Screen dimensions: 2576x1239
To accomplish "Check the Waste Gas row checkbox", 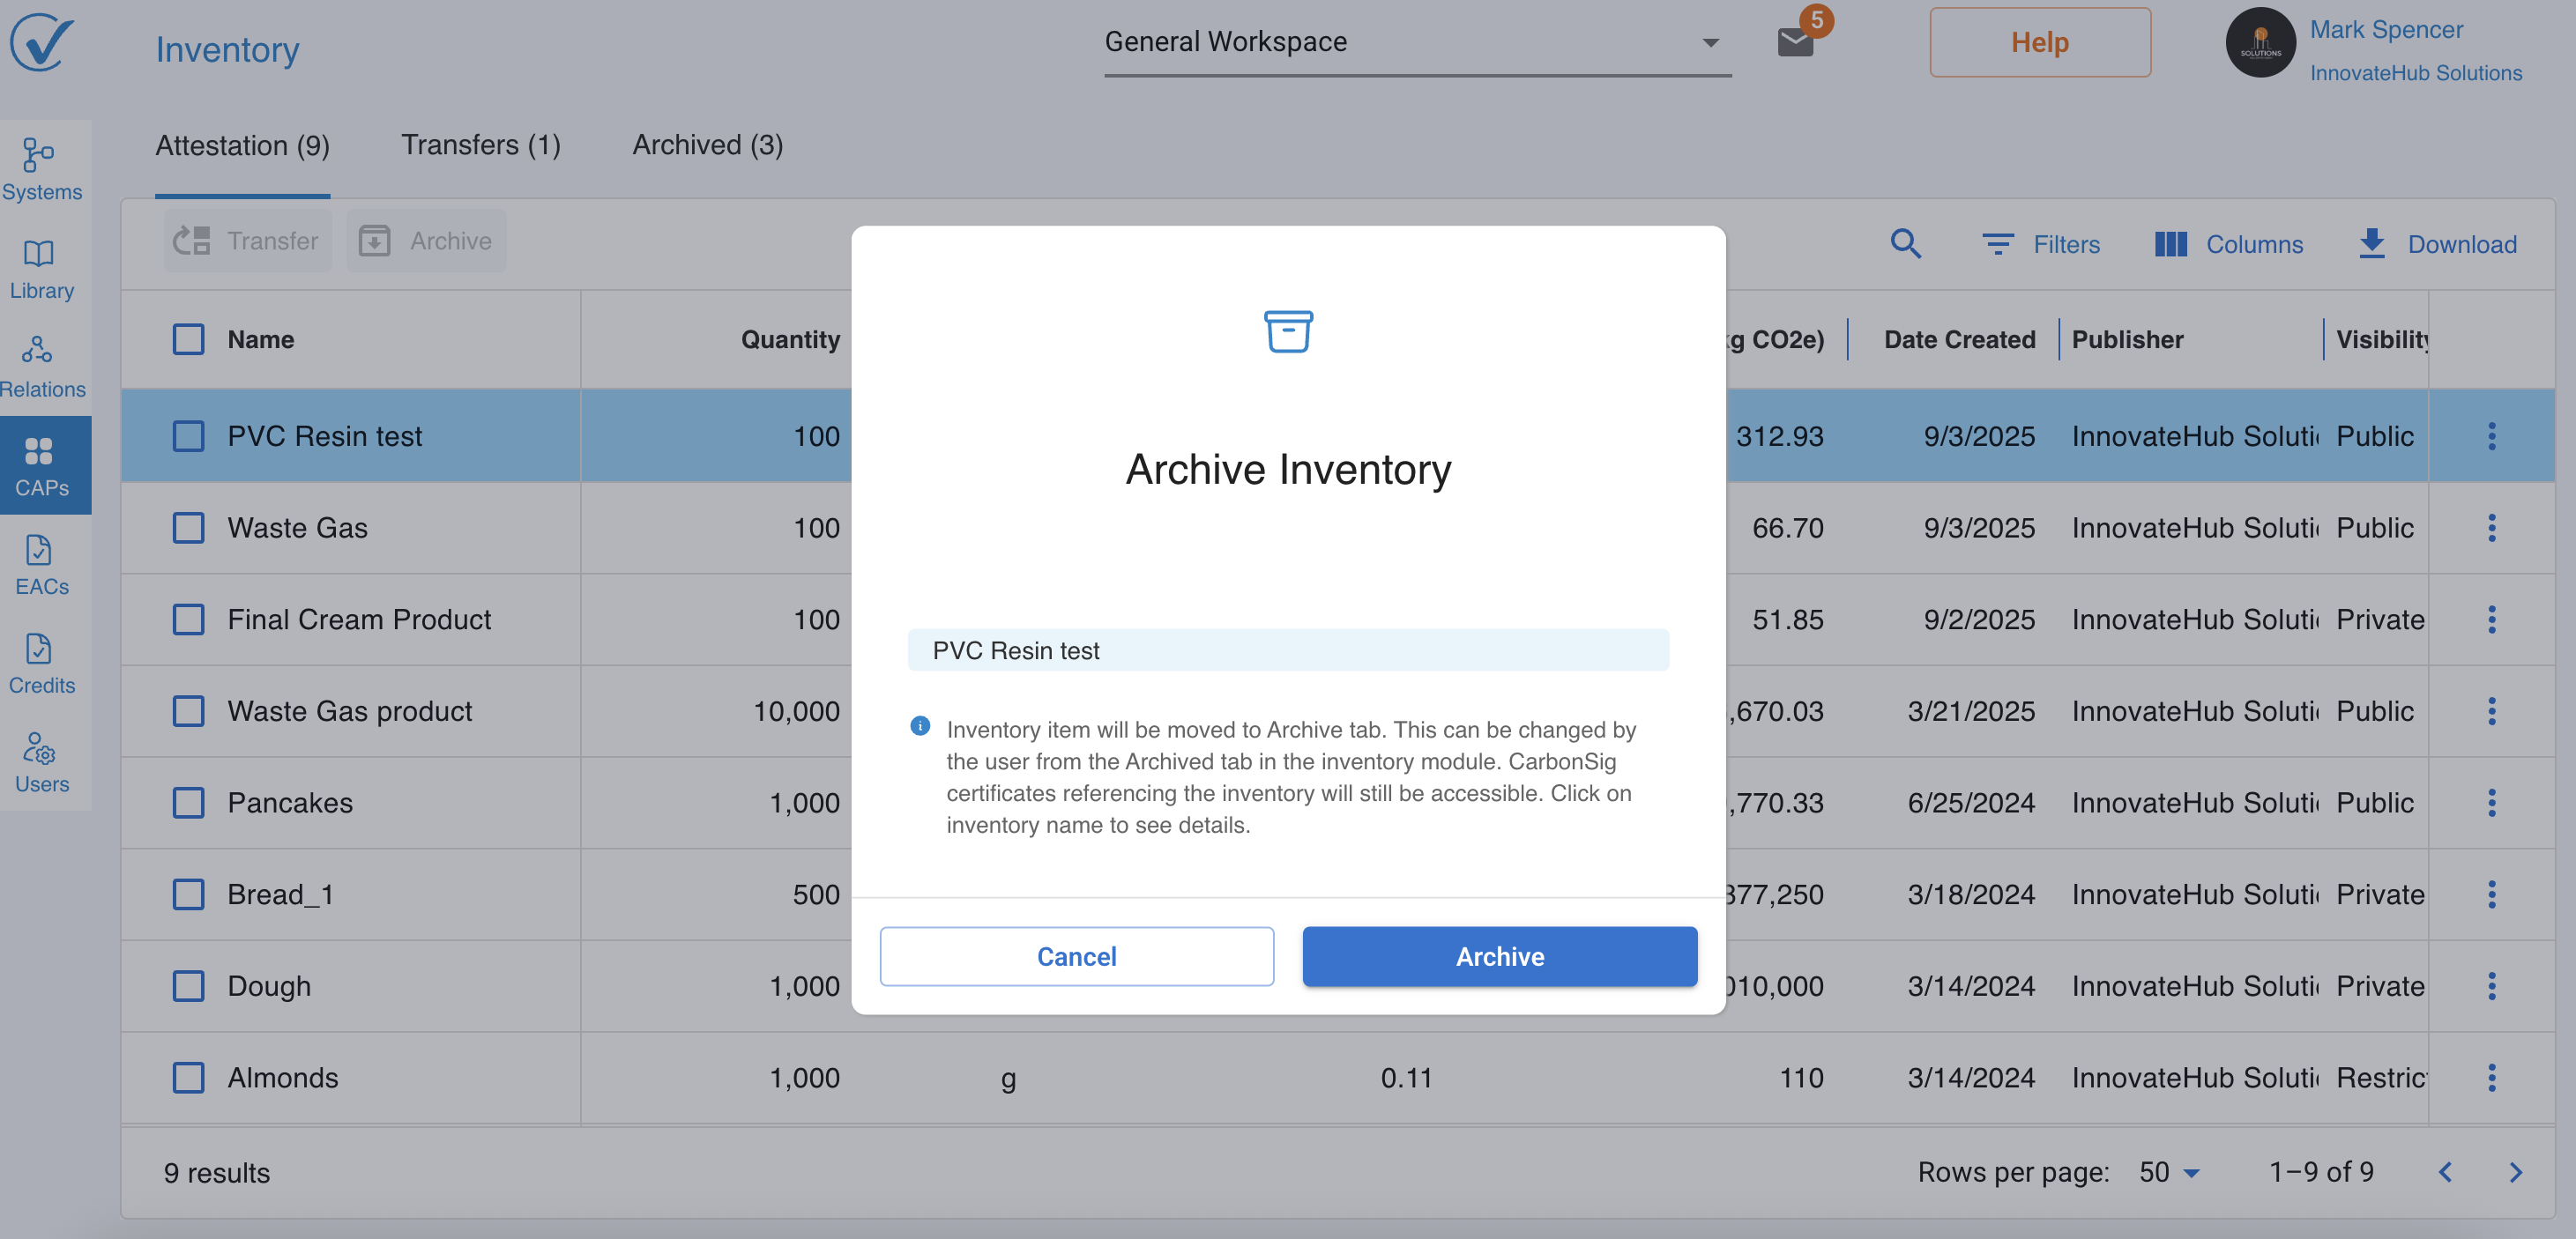I will [188, 528].
